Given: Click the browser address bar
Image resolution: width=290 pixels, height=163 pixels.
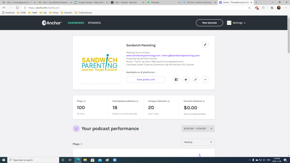Looking at the screenshot, I should tap(136, 8).
